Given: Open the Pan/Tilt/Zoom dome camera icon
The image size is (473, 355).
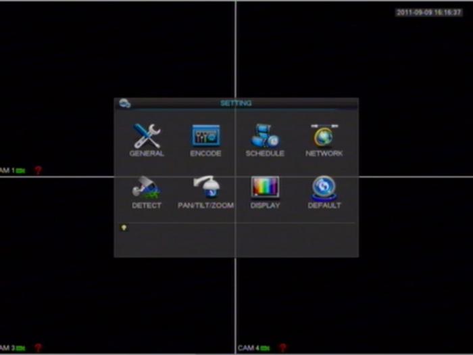Looking at the screenshot, I should pos(205,188).
